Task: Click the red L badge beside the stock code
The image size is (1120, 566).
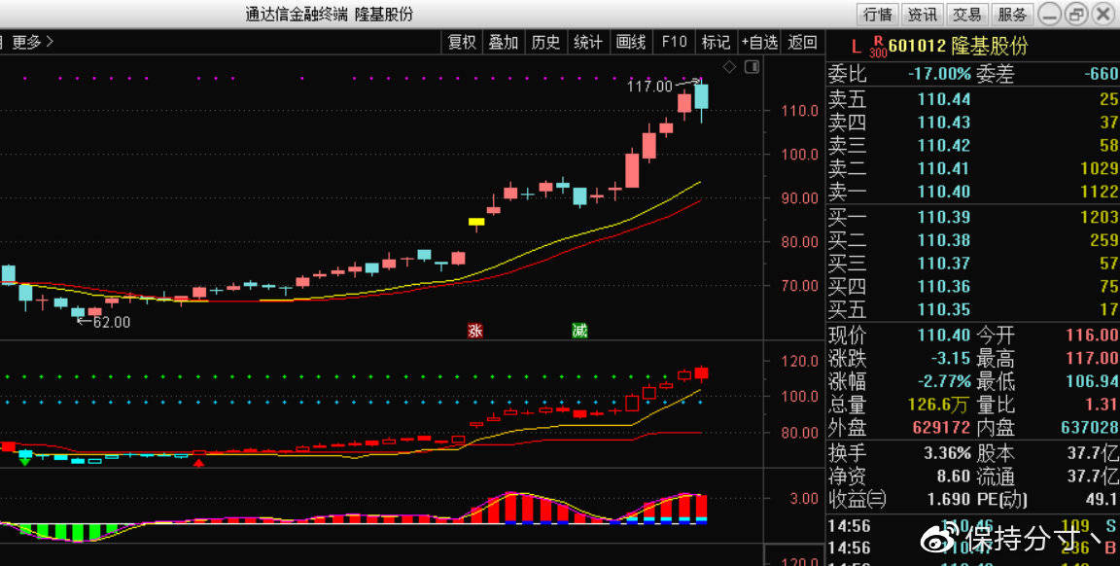Action: pos(857,47)
